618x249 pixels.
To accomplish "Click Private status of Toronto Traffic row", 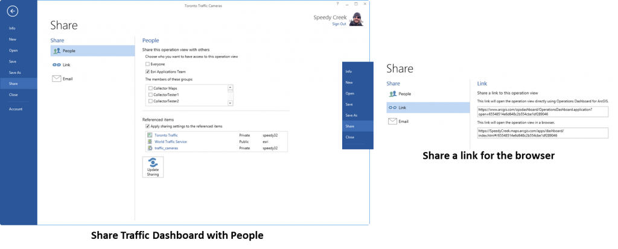I will [x=245, y=135].
